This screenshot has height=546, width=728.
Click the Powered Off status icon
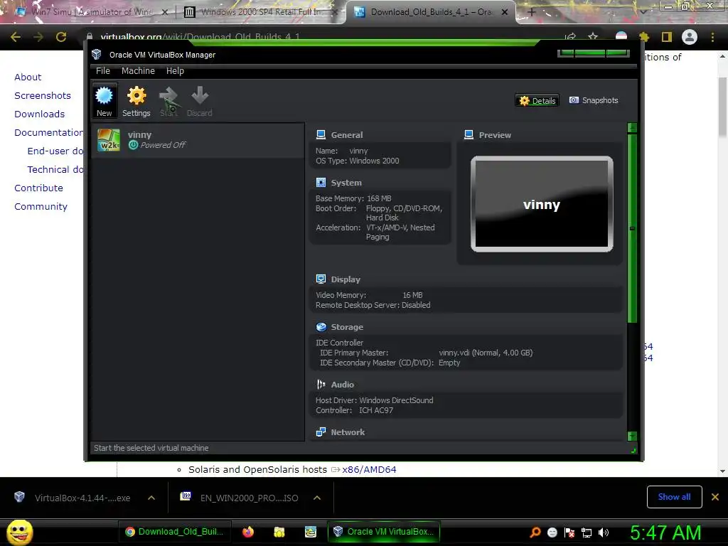[133, 145]
